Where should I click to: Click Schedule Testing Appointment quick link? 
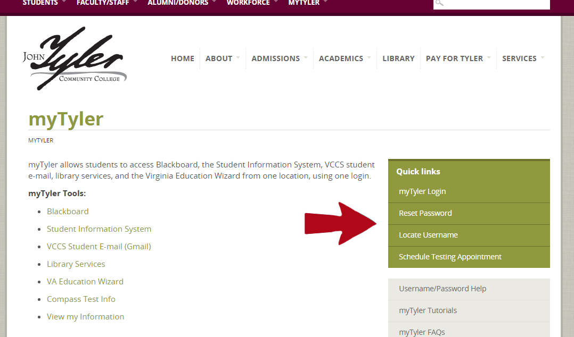[x=469, y=257]
